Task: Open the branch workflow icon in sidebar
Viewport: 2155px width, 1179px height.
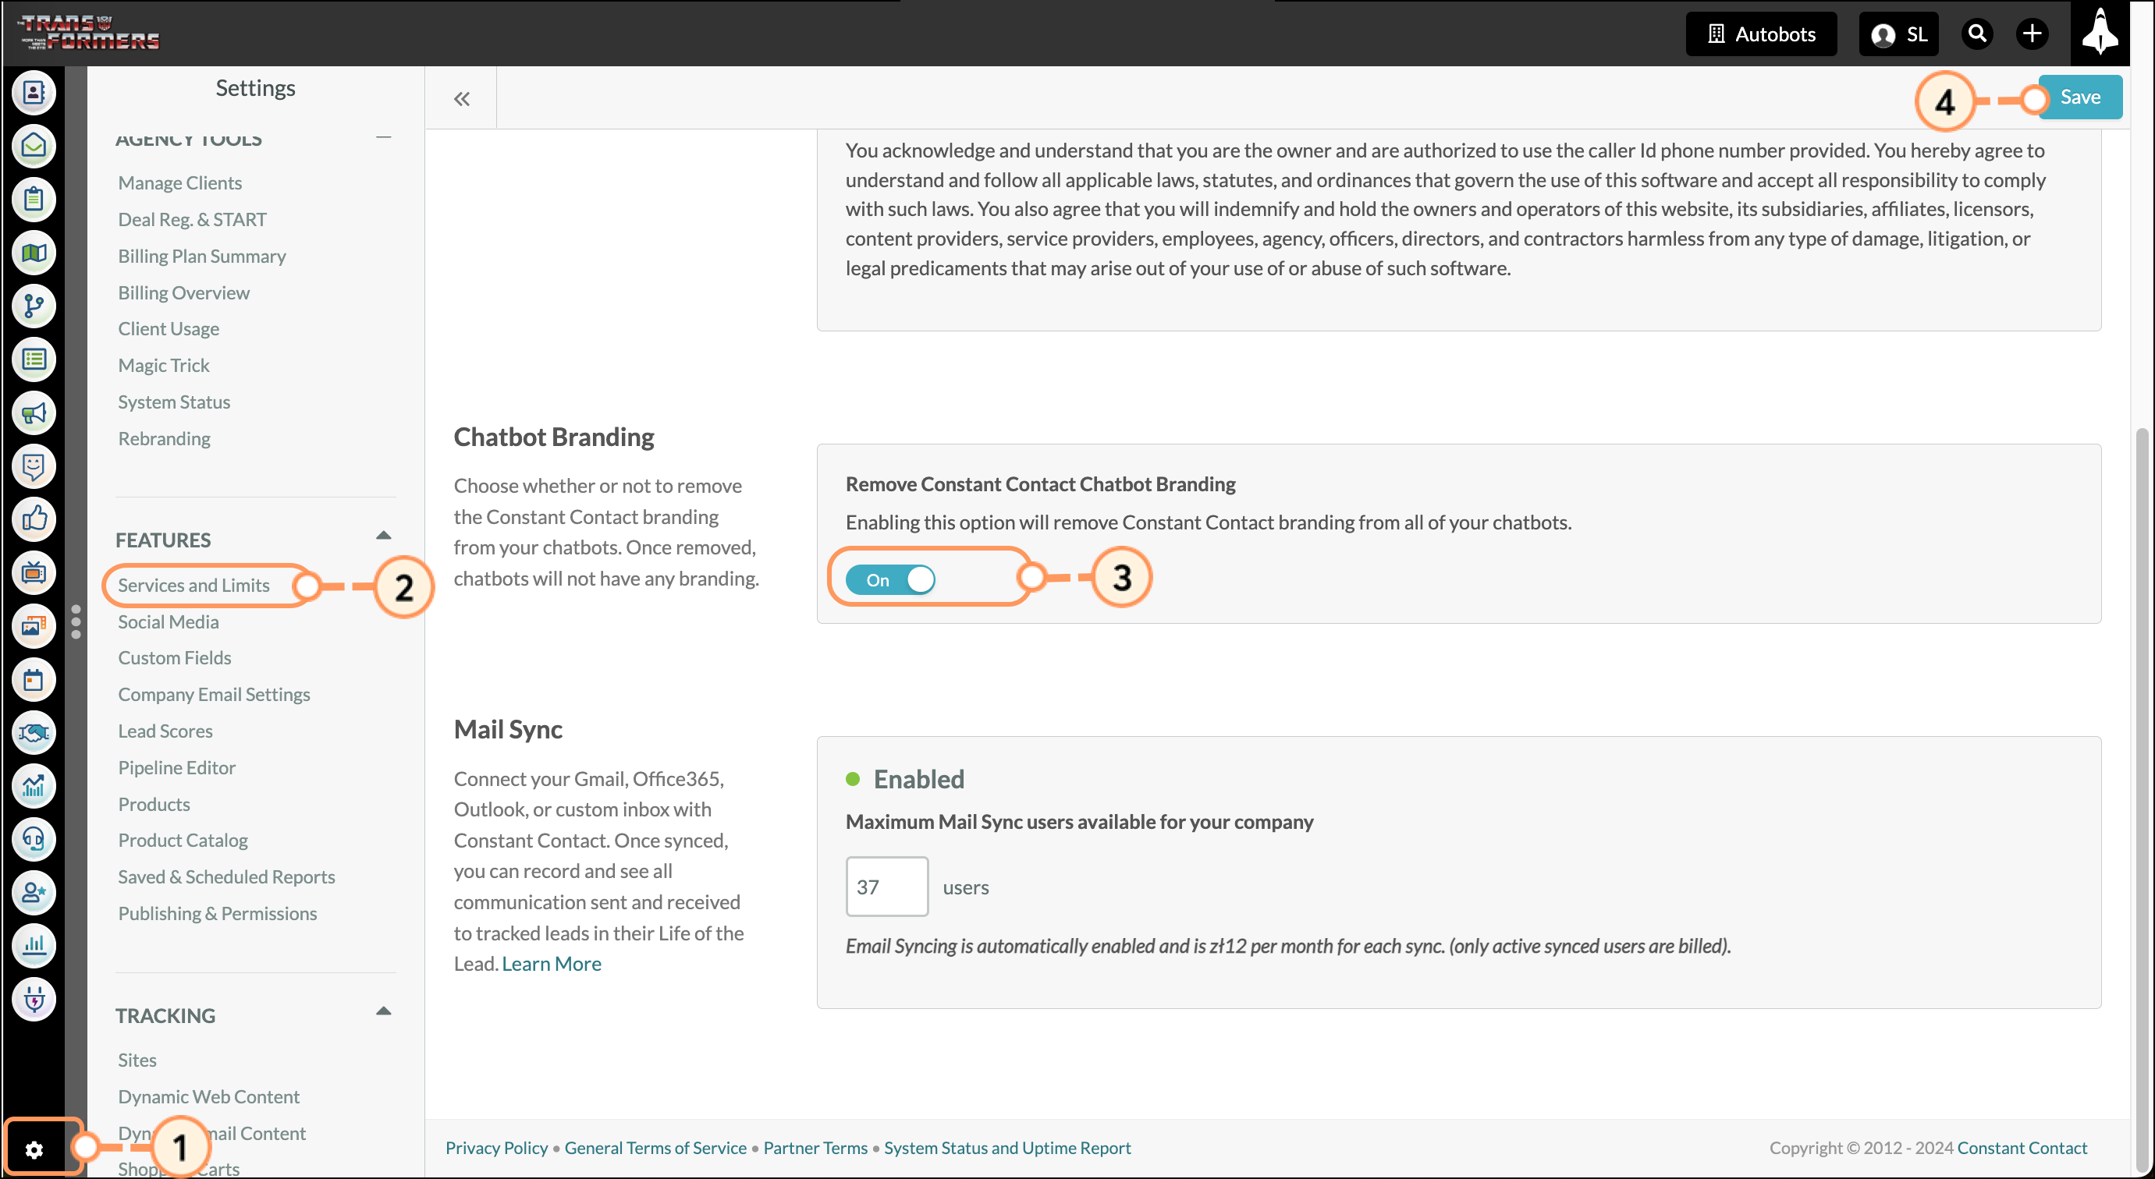Action: pyautogui.click(x=34, y=306)
